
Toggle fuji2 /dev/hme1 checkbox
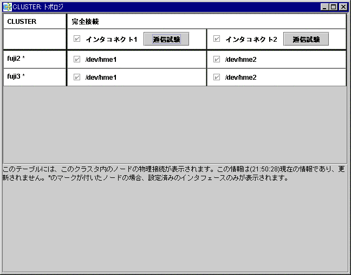(x=77, y=59)
